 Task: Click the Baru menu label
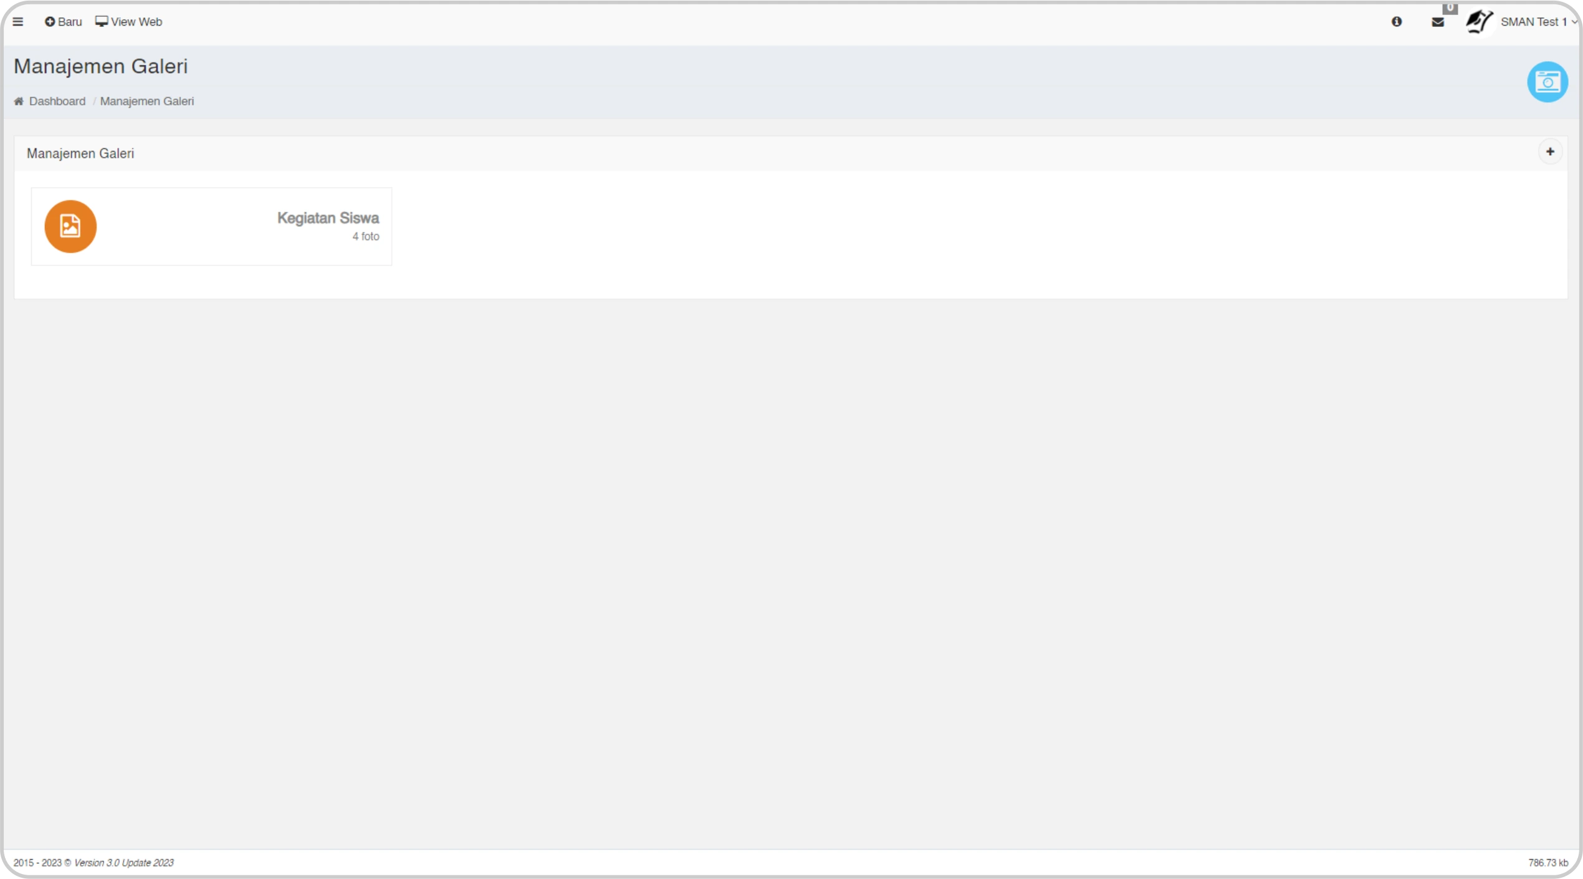(70, 22)
